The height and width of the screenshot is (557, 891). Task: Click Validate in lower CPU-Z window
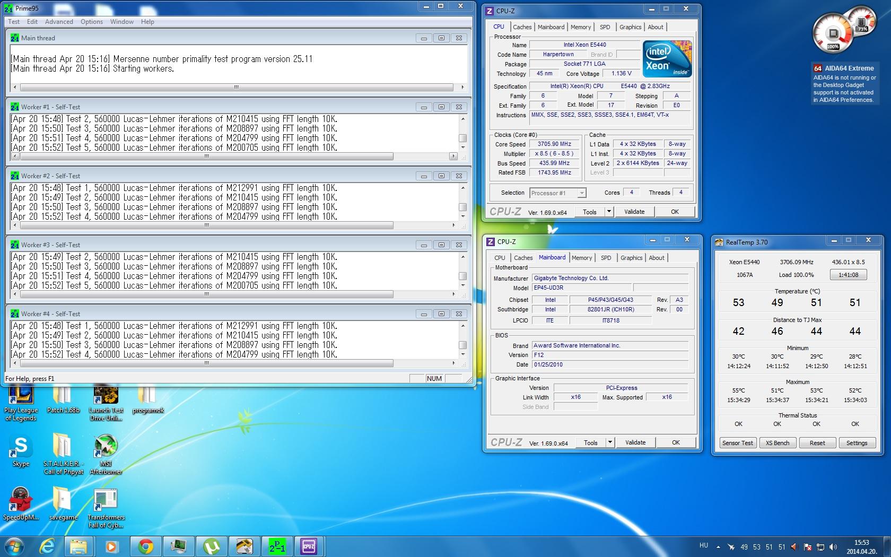[635, 442]
